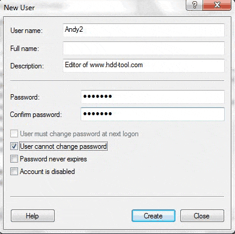Focus the Confirm password input box

(x=153, y=114)
